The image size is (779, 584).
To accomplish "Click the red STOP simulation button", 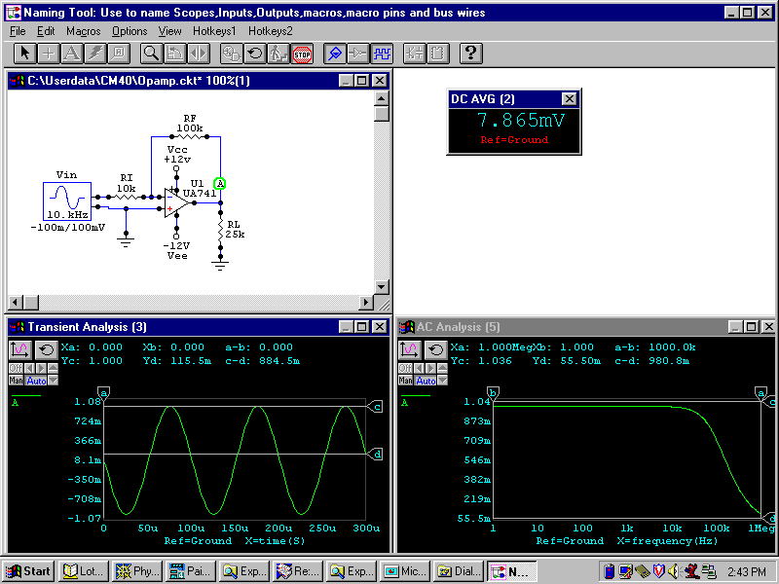I will [302, 54].
